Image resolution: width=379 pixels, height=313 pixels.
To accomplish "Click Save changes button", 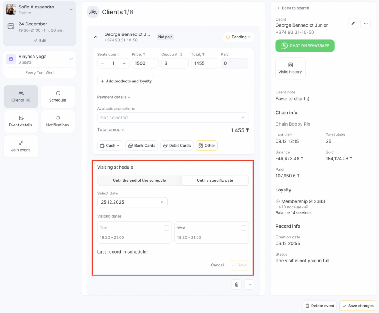I will (358, 306).
